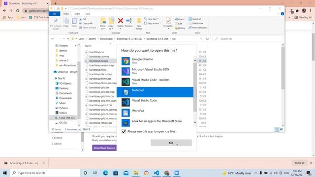The height and width of the screenshot is (177, 315).
Task: Click Downloads in the address breadcrumb
Action: coord(106,39)
